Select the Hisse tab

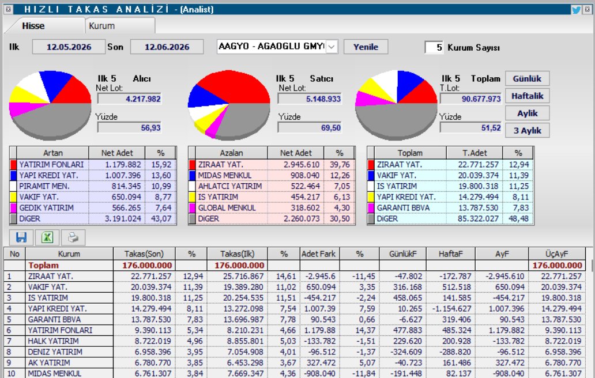44,26
